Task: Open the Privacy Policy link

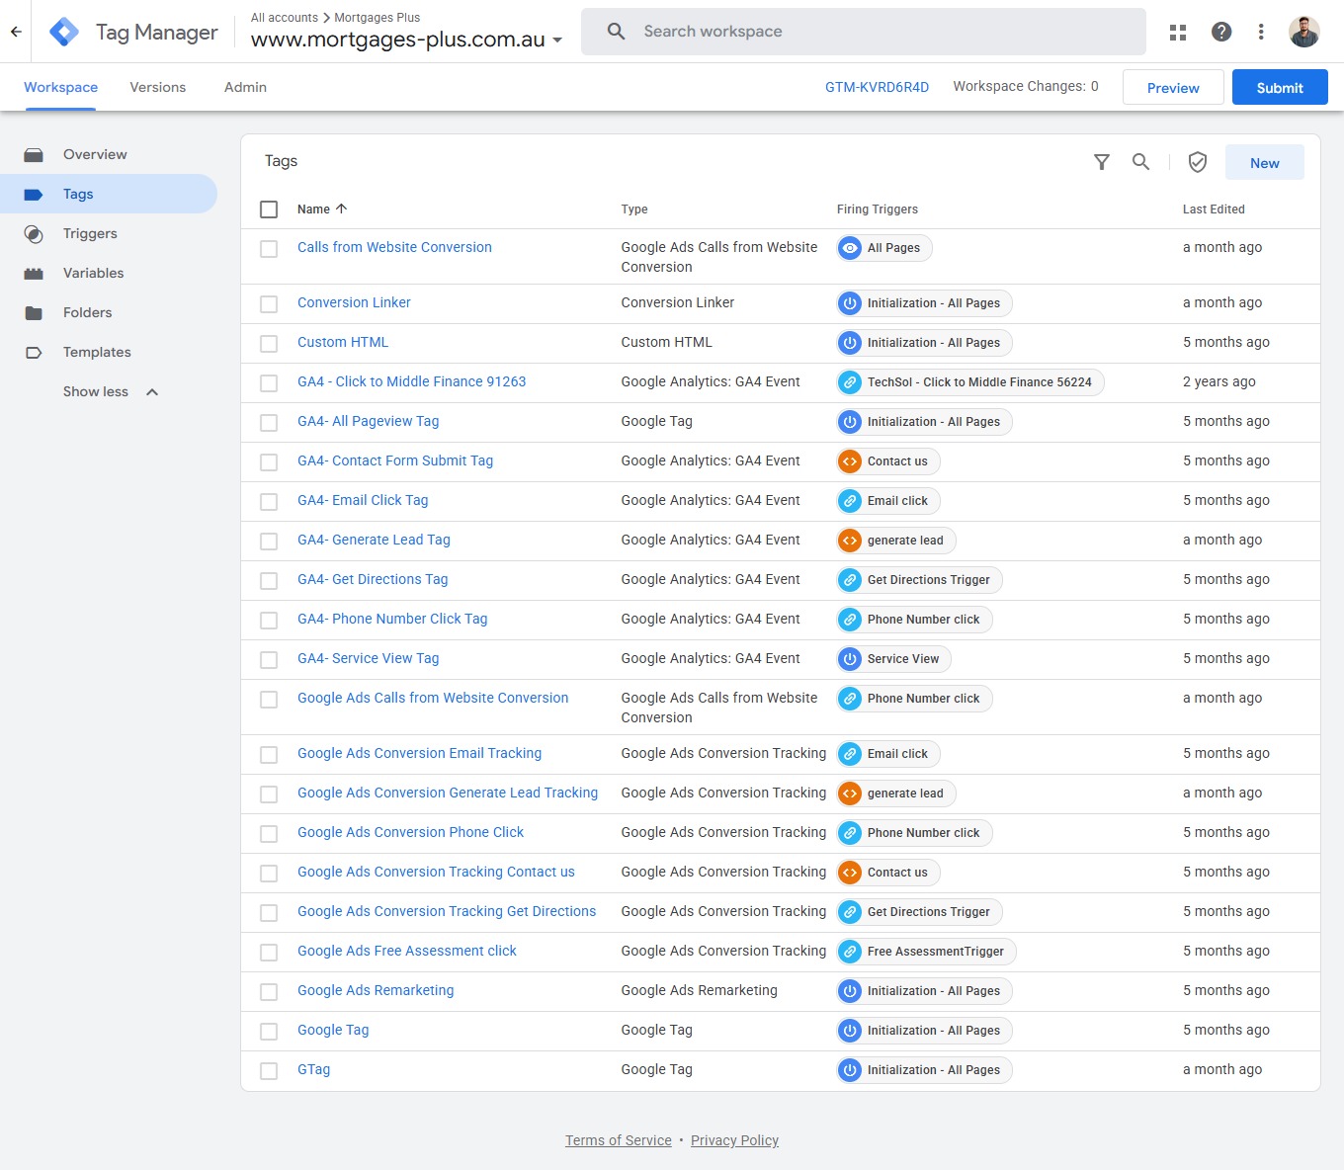Action: point(734,1140)
